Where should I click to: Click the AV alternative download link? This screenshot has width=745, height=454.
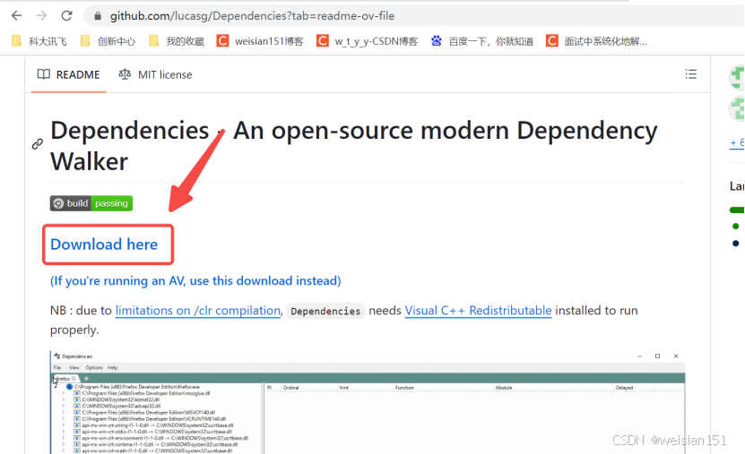click(x=195, y=281)
